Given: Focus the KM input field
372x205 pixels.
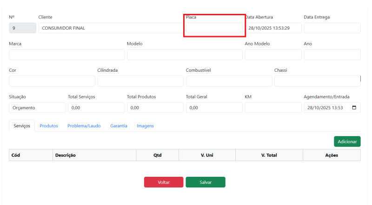Looking at the screenshot, I should (273, 108).
